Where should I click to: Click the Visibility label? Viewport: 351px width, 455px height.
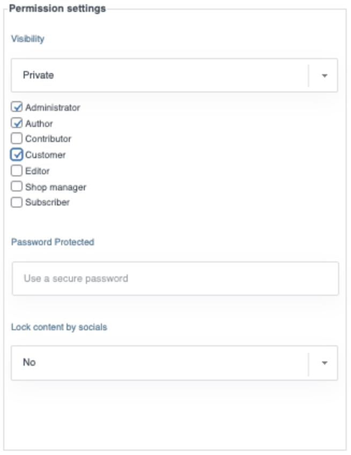(x=28, y=39)
